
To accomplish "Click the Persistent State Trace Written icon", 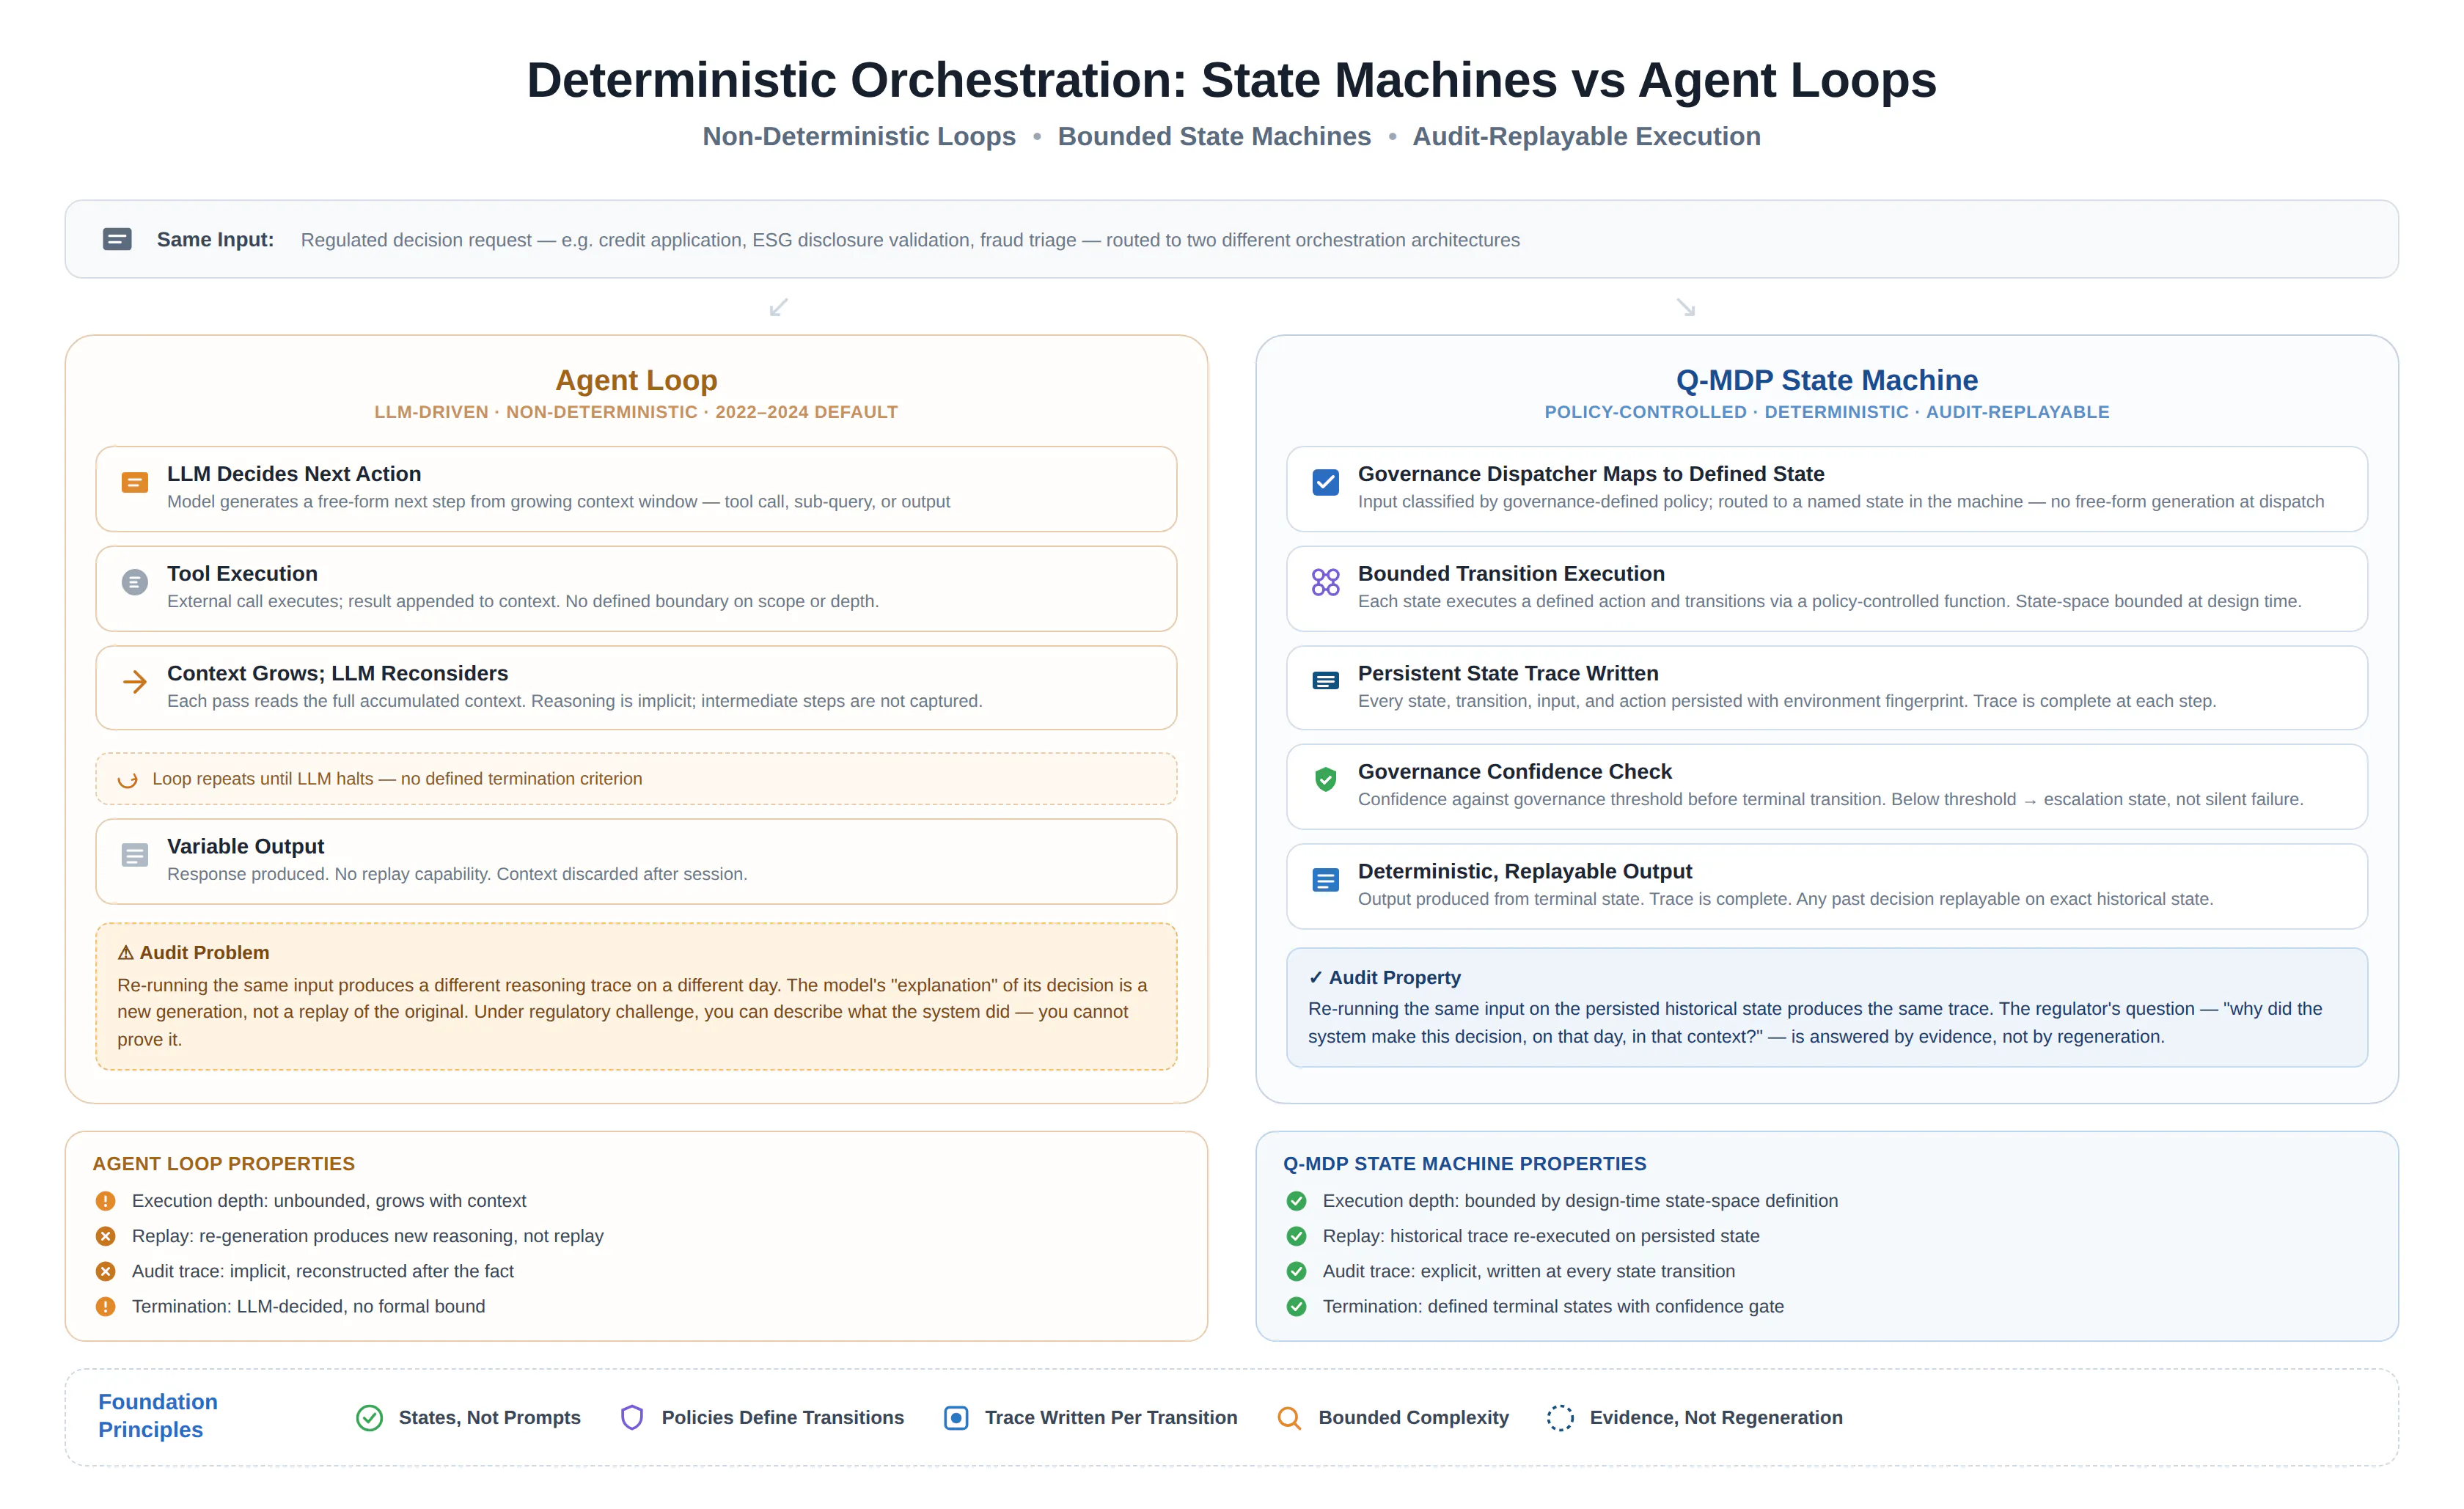I will point(1325,681).
